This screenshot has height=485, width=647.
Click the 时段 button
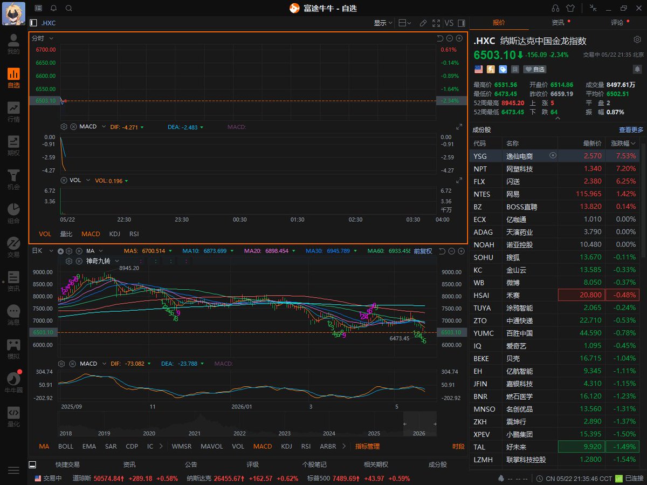pos(458,446)
